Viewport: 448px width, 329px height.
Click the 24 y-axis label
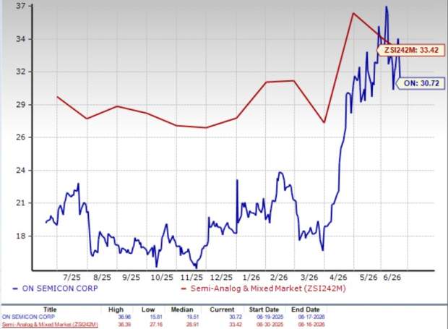[21, 171]
